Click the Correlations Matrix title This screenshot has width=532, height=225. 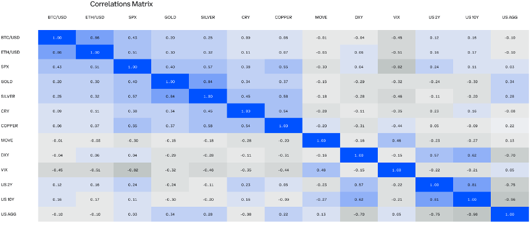121,4
